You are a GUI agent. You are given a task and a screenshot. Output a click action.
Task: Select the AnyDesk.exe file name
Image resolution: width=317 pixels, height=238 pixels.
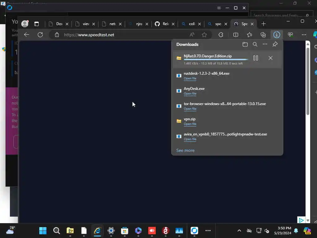pos(194,88)
